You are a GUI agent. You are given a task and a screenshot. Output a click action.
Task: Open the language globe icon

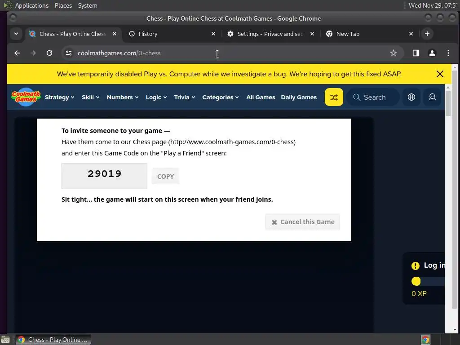(411, 97)
